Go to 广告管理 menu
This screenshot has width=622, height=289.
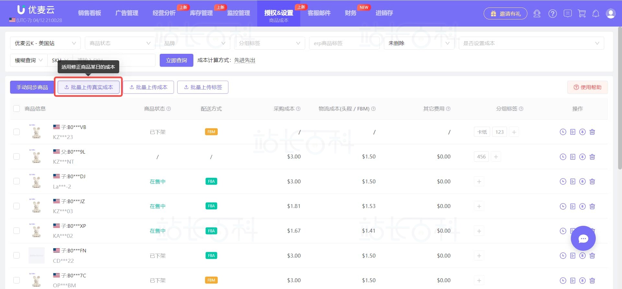[127, 13]
